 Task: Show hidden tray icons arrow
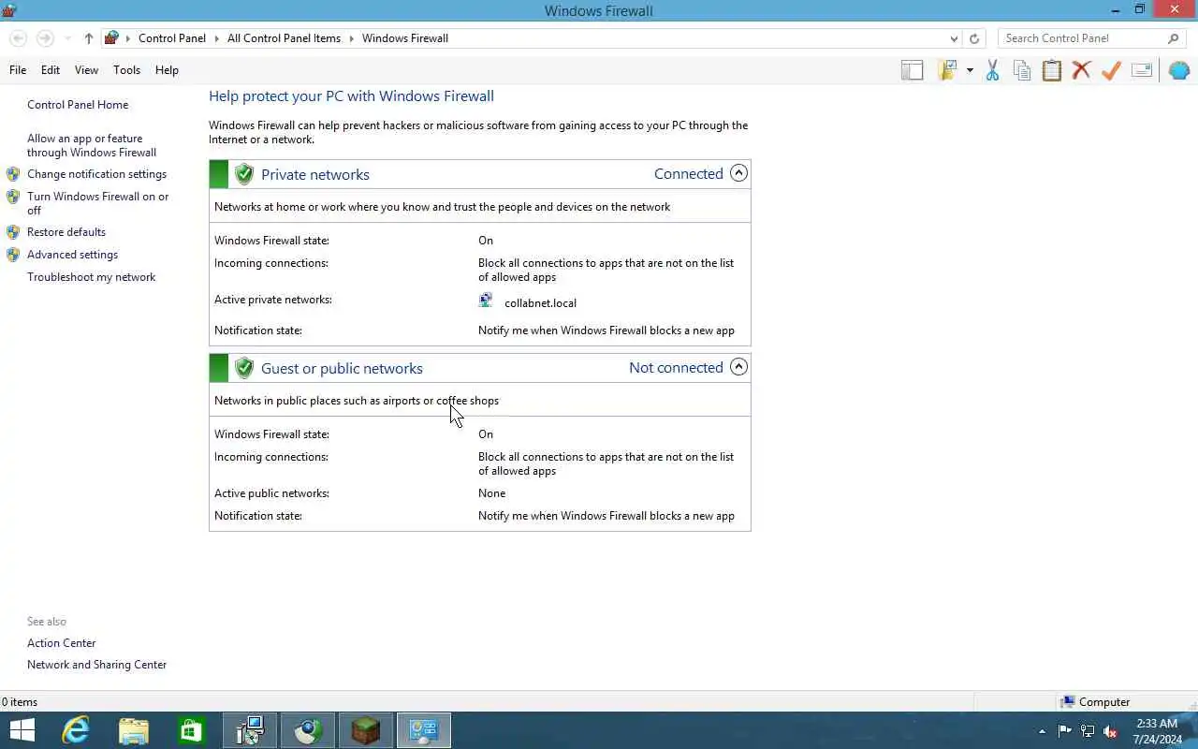click(x=1042, y=731)
